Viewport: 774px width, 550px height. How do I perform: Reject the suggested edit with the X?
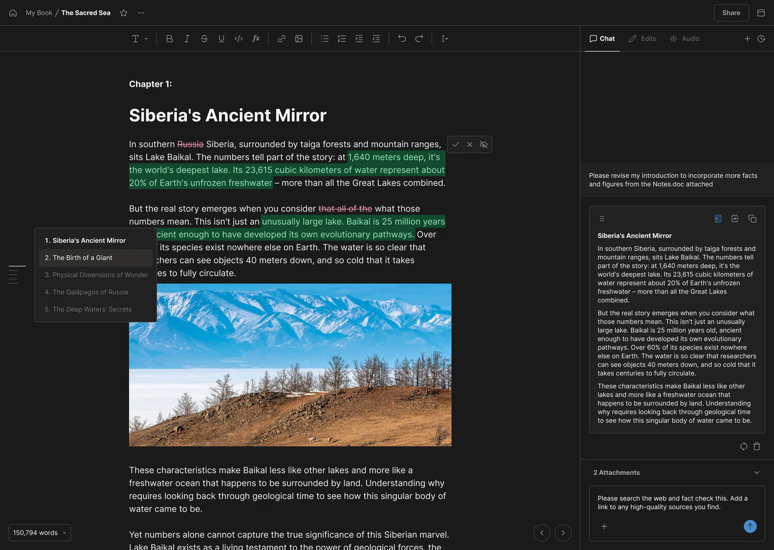point(469,144)
